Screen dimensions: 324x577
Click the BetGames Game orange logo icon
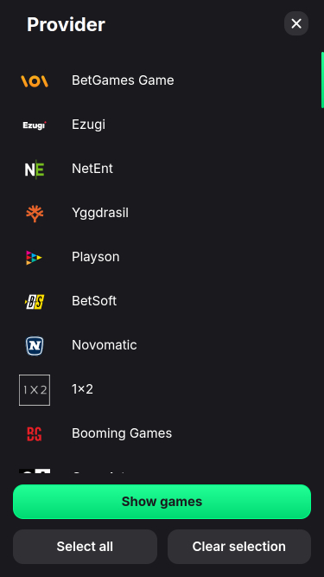point(35,81)
